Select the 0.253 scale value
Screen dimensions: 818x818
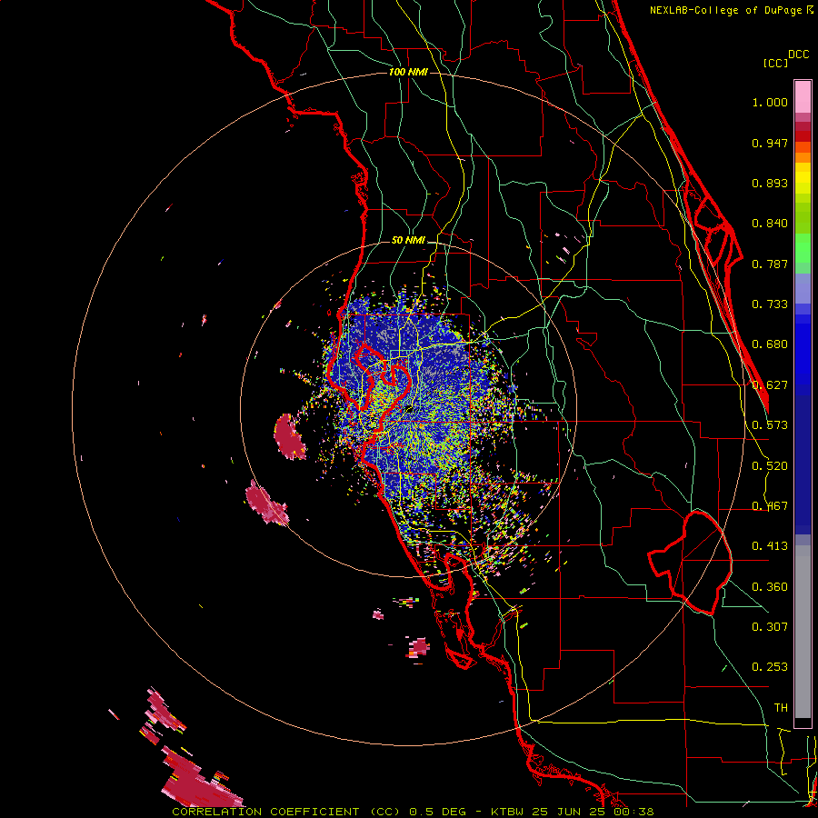click(770, 667)
